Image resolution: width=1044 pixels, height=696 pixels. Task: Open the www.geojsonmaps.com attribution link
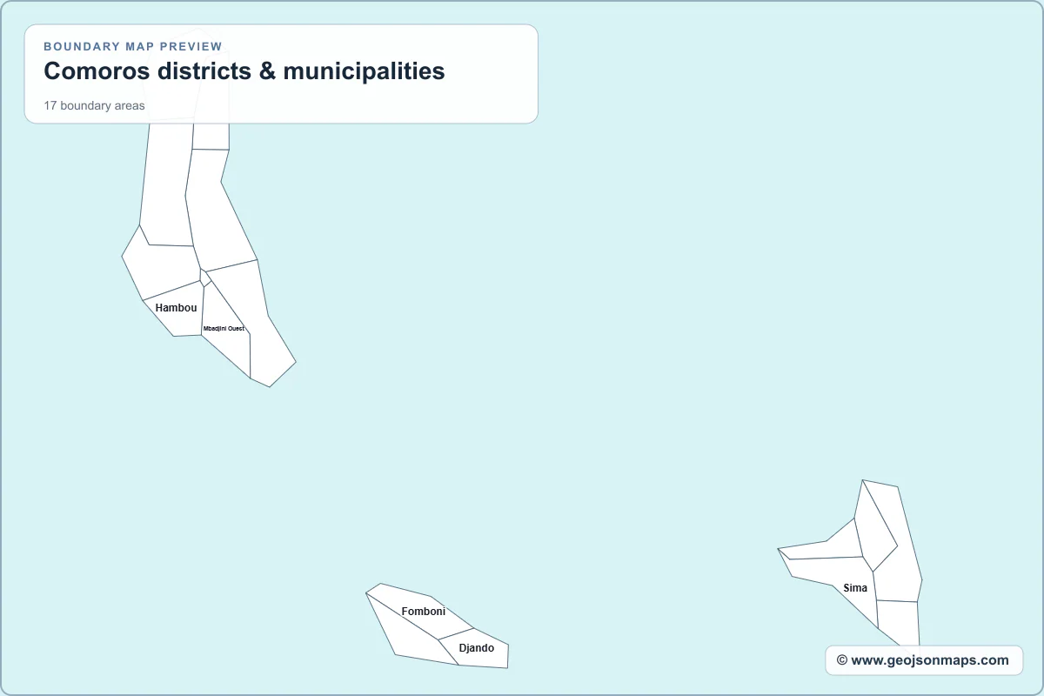click(x=923, y=660)
